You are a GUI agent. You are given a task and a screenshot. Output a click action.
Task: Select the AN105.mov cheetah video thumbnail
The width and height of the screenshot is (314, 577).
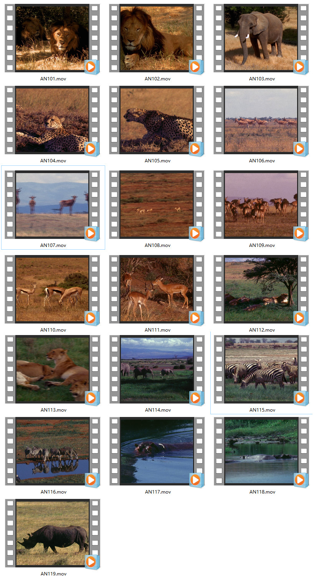click(157, 120)
